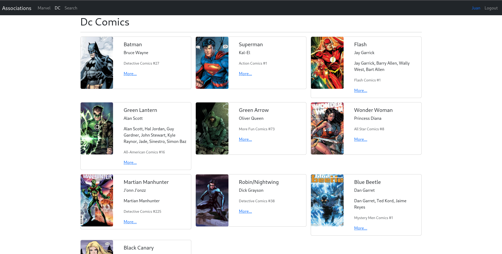Select the Bruce Wayne text

[x=136, y=53]
